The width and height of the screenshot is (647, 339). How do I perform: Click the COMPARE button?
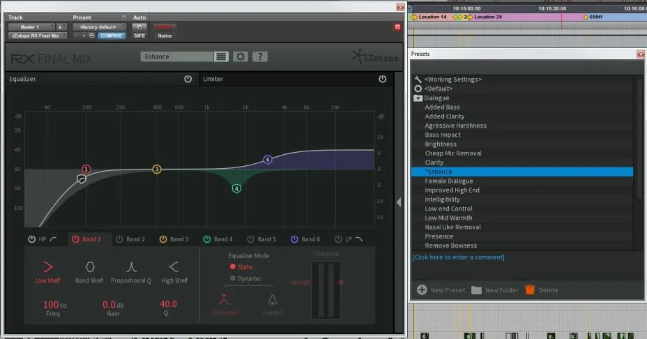coord(112,36)
